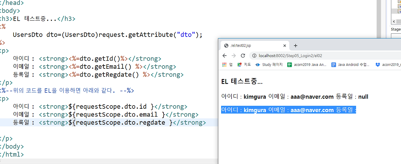Open the 지도 maps bookmark
This screenshot has width=401, height=164.
click(x=244, y=65)
